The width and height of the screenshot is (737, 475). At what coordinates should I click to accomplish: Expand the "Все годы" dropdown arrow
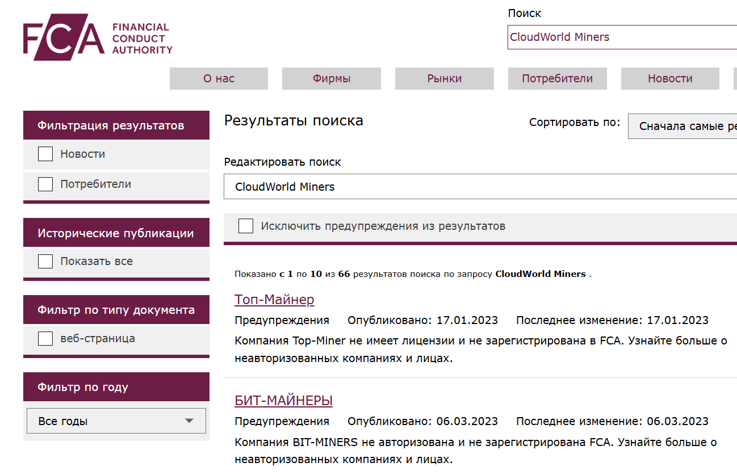[190, 421]
